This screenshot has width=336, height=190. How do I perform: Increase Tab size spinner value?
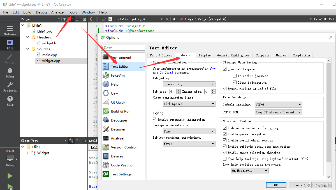point(178,90)
